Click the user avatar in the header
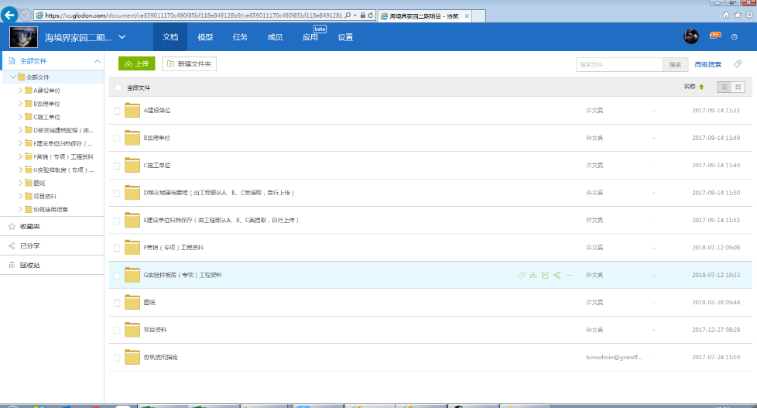Image resolution: width=757 pixels, height=408 pixels. pyautogui.click(x=690, y=36)
